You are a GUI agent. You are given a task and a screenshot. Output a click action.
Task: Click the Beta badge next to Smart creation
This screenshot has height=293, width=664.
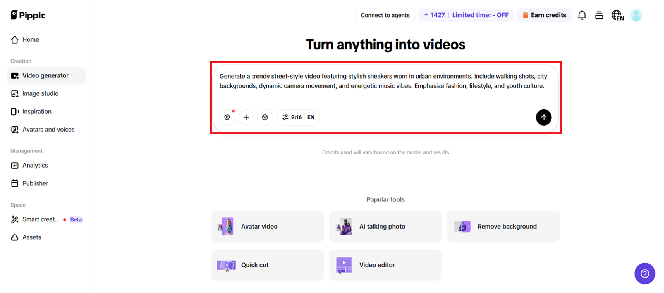coord(76,220)
